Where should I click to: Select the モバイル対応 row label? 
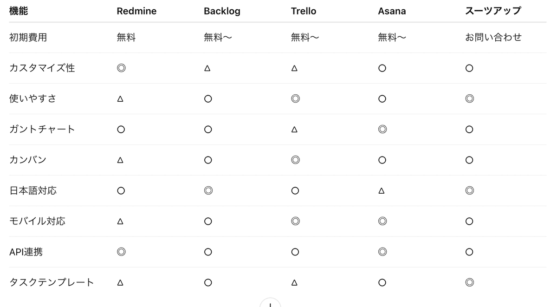(37, 221)
